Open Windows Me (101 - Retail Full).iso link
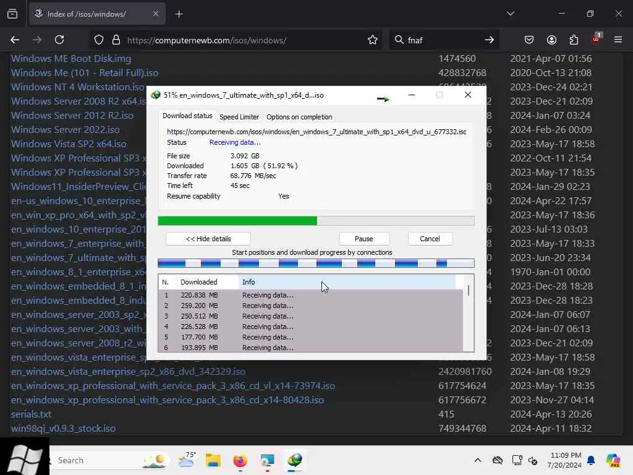Screen dimensions: 633x475 tap(85, 73)
